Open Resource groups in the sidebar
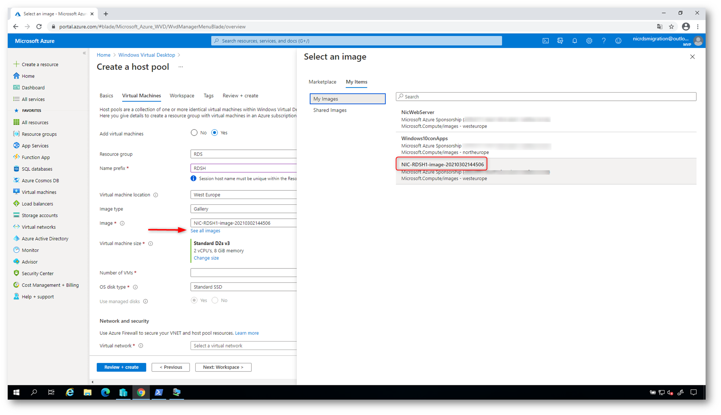Screen dimensions: 721x415 pyautogui.click(x=39, y=134)
